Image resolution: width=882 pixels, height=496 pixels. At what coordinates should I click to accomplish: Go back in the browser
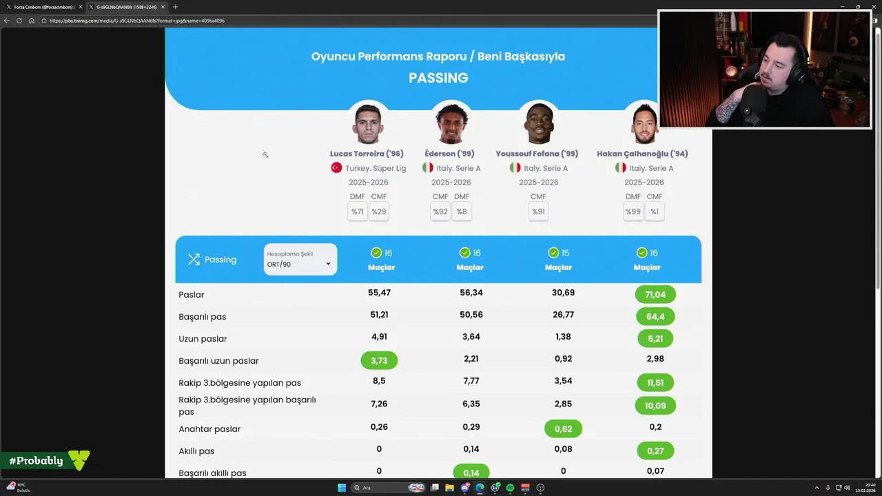tap(7, 21)
